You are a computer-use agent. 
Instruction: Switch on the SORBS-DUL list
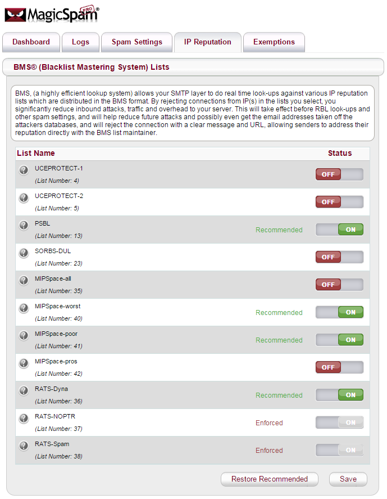click(339, 257)
